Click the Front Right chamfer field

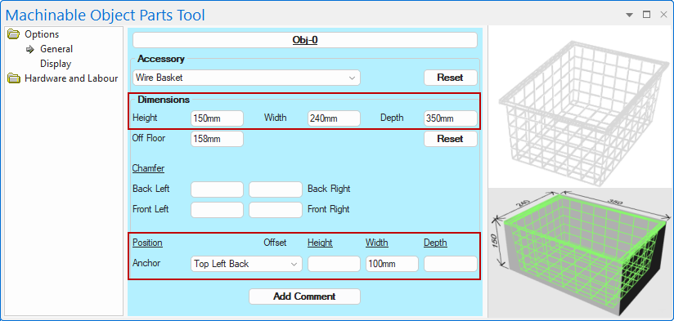click(x=276, y=210)
